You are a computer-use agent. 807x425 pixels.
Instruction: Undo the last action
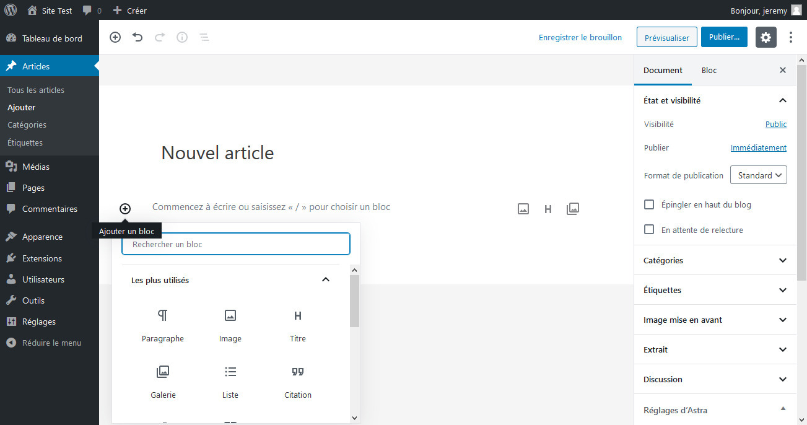(x=137, y=37)
